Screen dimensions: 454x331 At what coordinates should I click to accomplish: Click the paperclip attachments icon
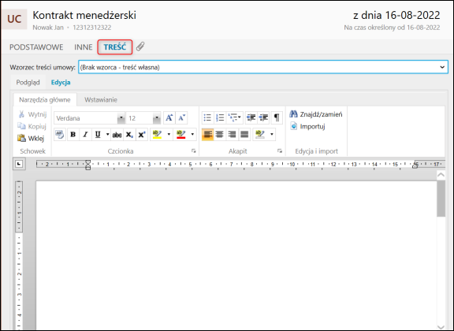point(140,46)
